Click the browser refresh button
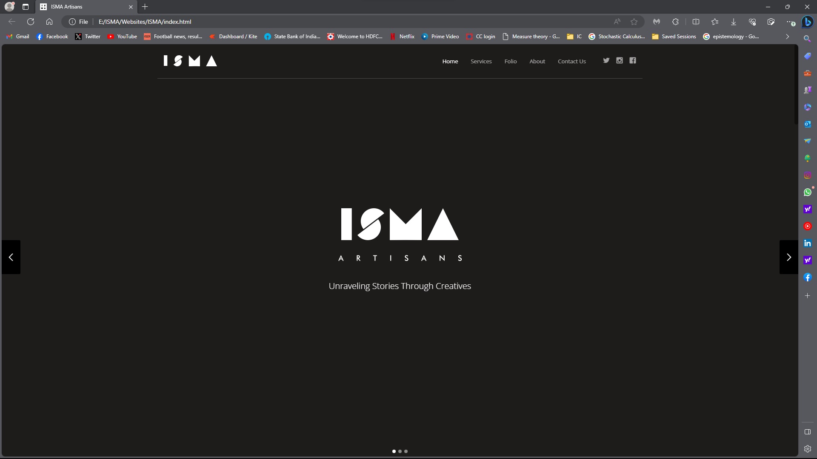Image resolution: width=817 pixels, height=459 pixels. click(31, 22)
